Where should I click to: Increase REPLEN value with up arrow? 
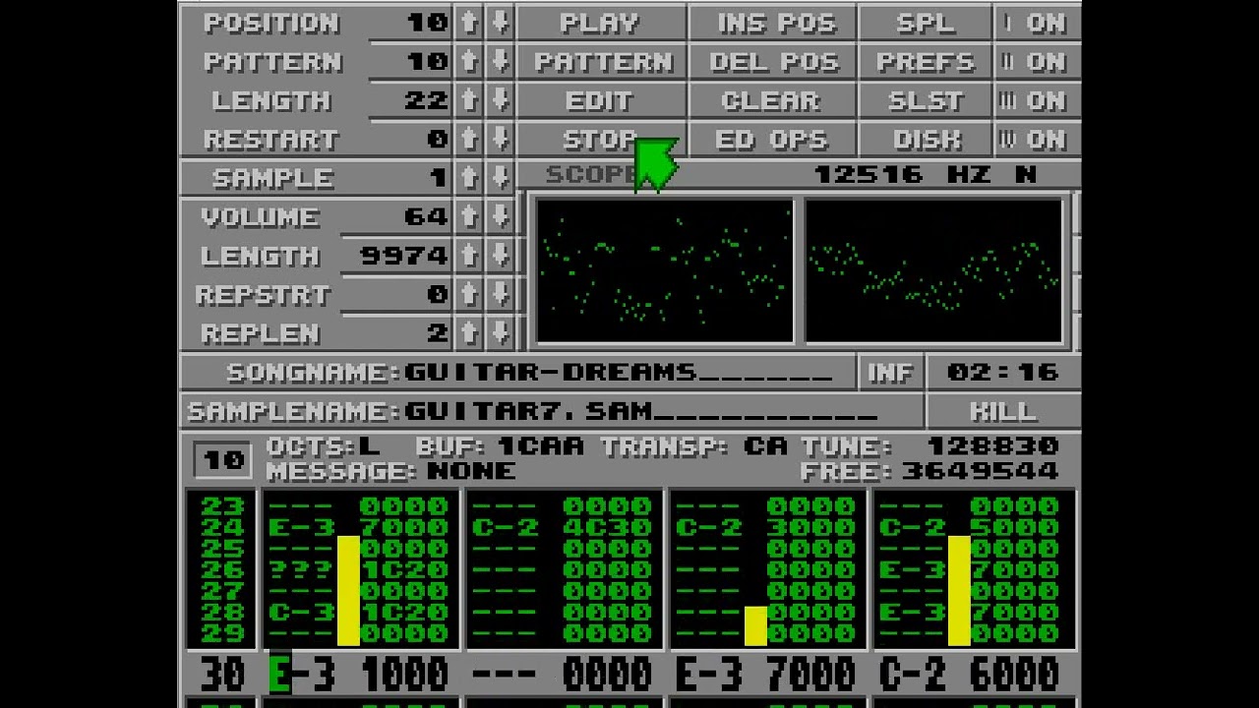[469, 333]
